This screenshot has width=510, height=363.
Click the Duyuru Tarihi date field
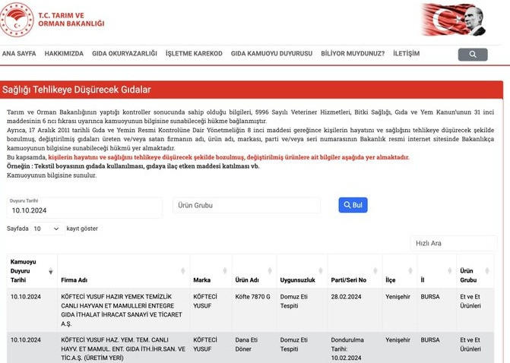[x=84, y=207]
